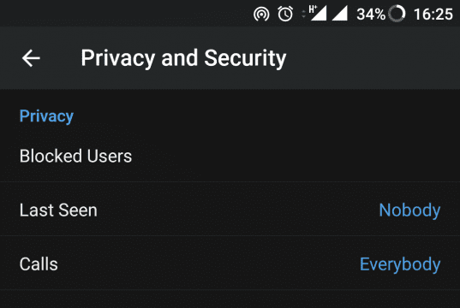Tap the Privacy section header
Viewport: 460px width, 308px height.
pos(46,116)
